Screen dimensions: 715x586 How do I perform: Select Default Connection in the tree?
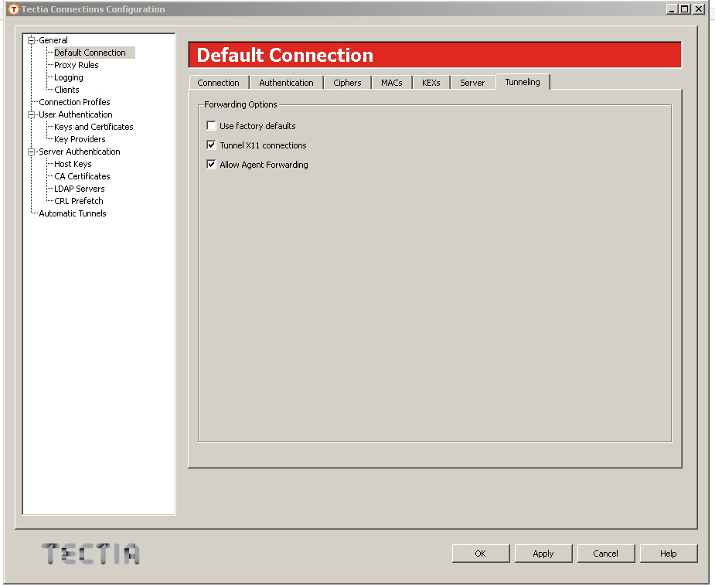tap(90, 53)
